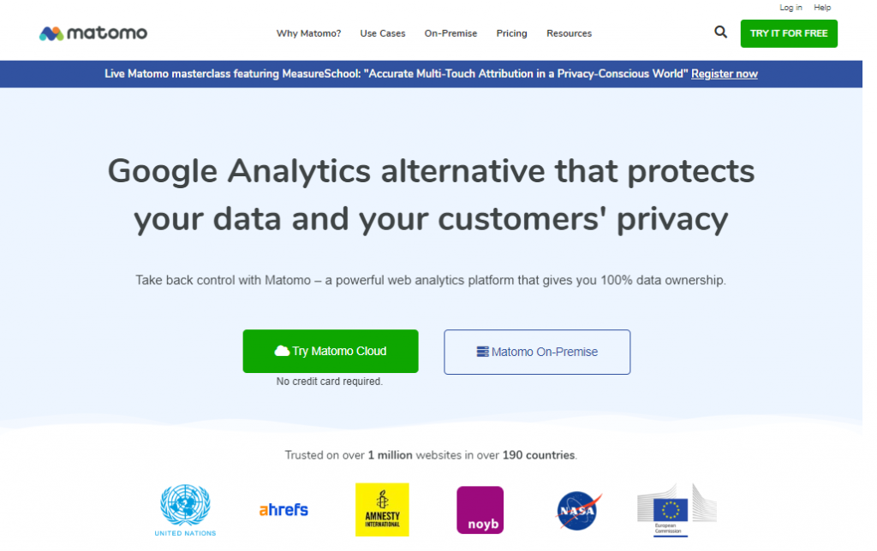
Task: Expand the Use Cases menu
Action: [383, 33]
